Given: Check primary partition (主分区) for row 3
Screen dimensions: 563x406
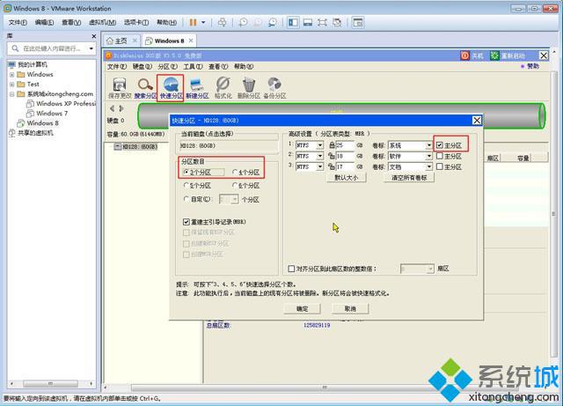Looking at the screenshot, I should 440,166.
